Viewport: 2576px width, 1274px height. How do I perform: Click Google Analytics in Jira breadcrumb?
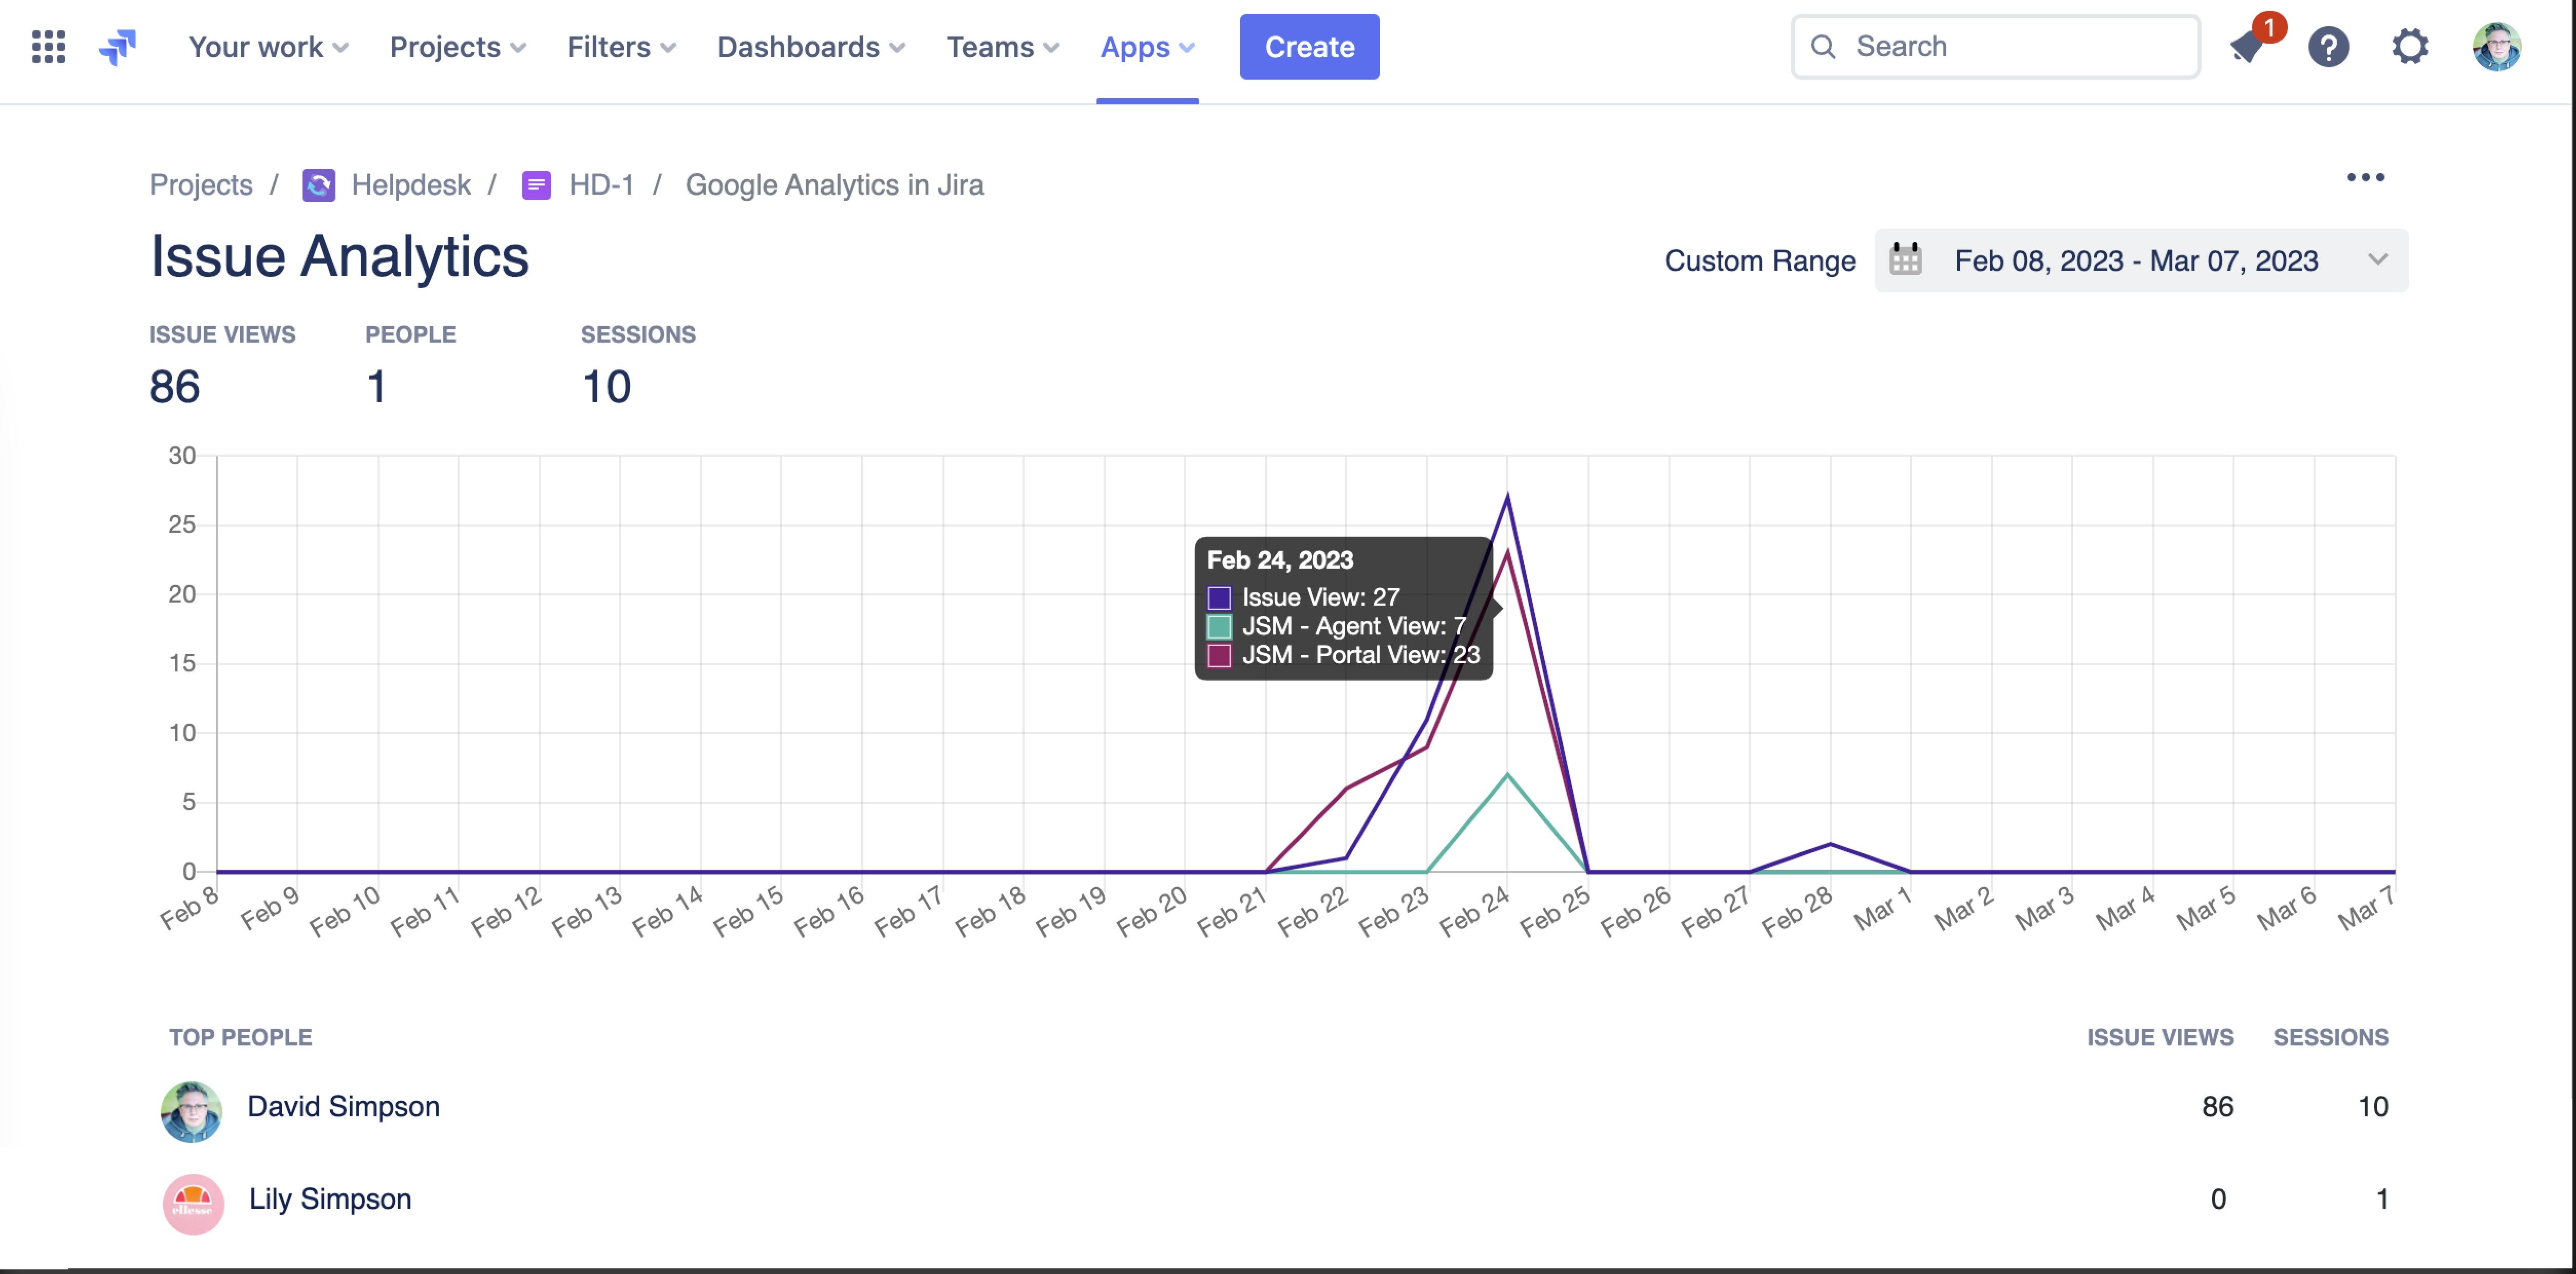[834, 185]
